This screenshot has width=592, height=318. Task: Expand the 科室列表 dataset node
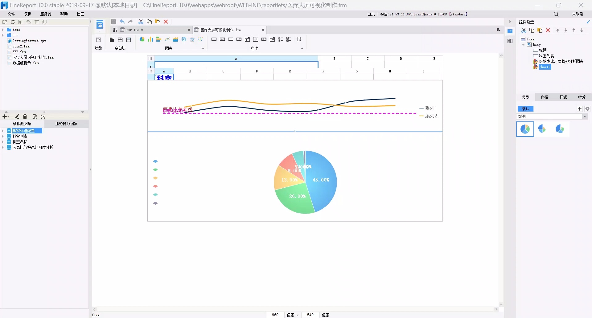pos(3,136)
